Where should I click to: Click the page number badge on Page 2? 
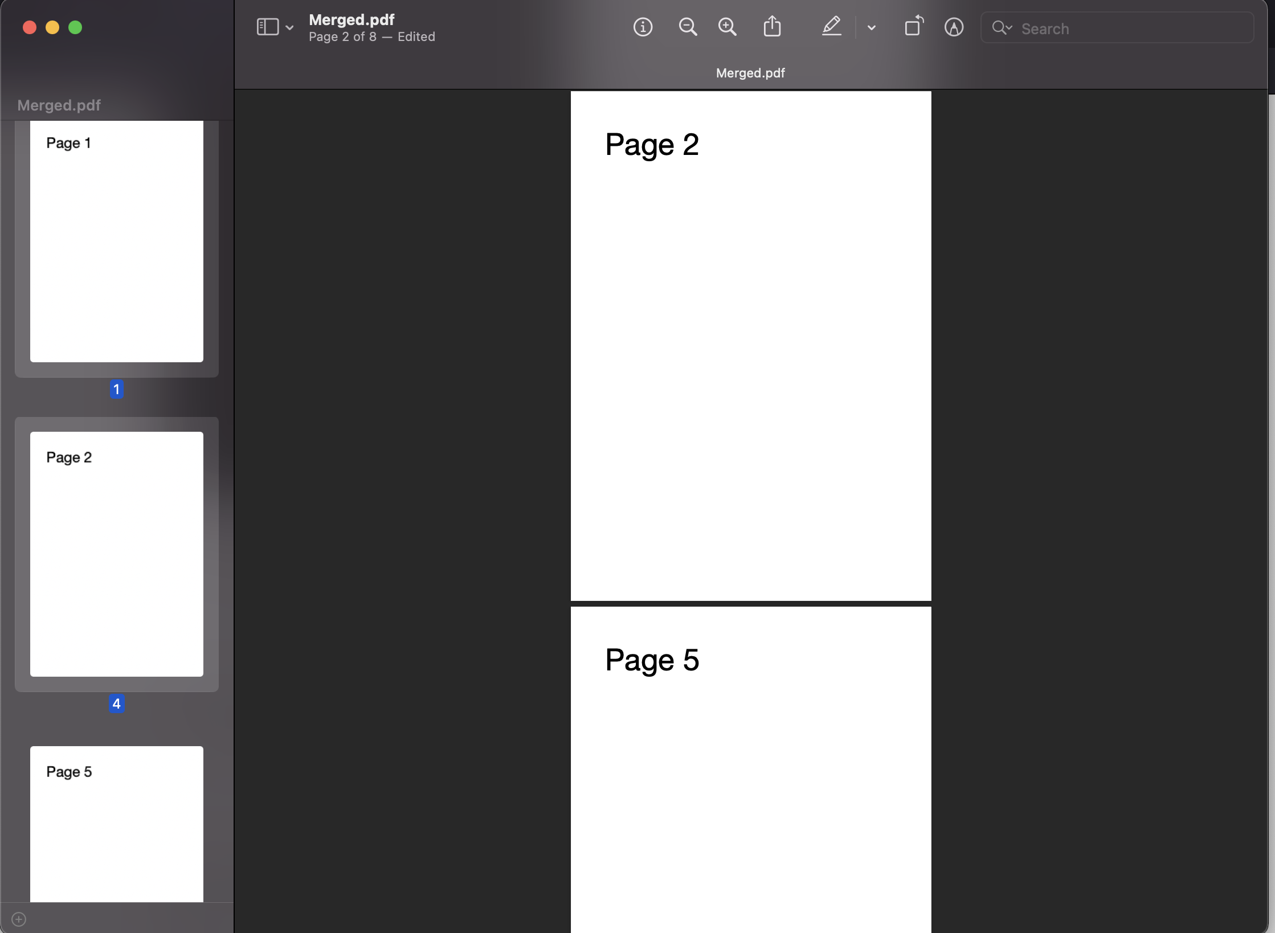coord(116,703)
